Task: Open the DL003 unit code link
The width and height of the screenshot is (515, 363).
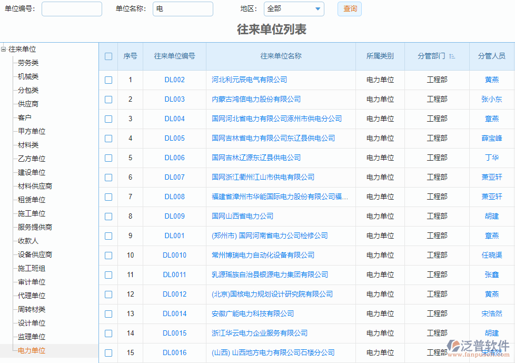Action: pyautogui.click(x=174, y=100)
